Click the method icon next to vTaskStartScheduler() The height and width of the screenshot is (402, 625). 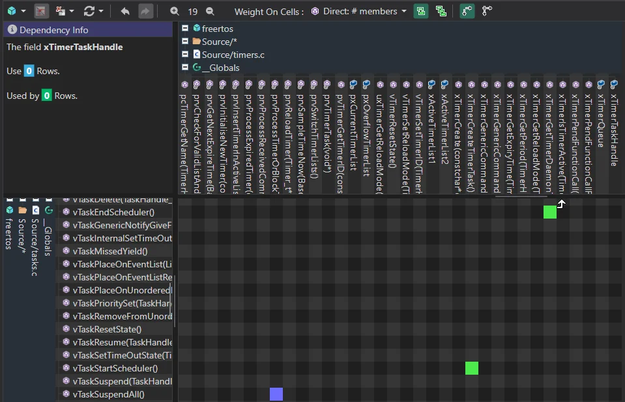(x=66, y=368)
